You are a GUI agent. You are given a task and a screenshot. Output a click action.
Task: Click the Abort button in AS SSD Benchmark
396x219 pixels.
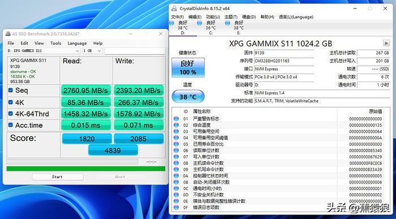(120, 177)
